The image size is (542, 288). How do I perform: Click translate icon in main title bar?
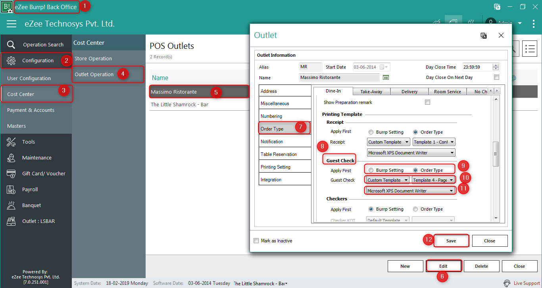(497, 7)
